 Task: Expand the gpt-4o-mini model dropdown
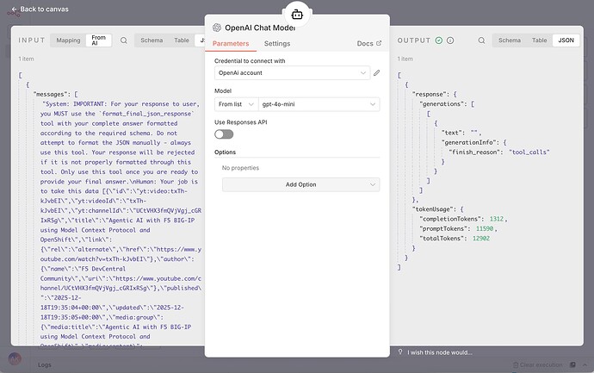tap(318, 104)
